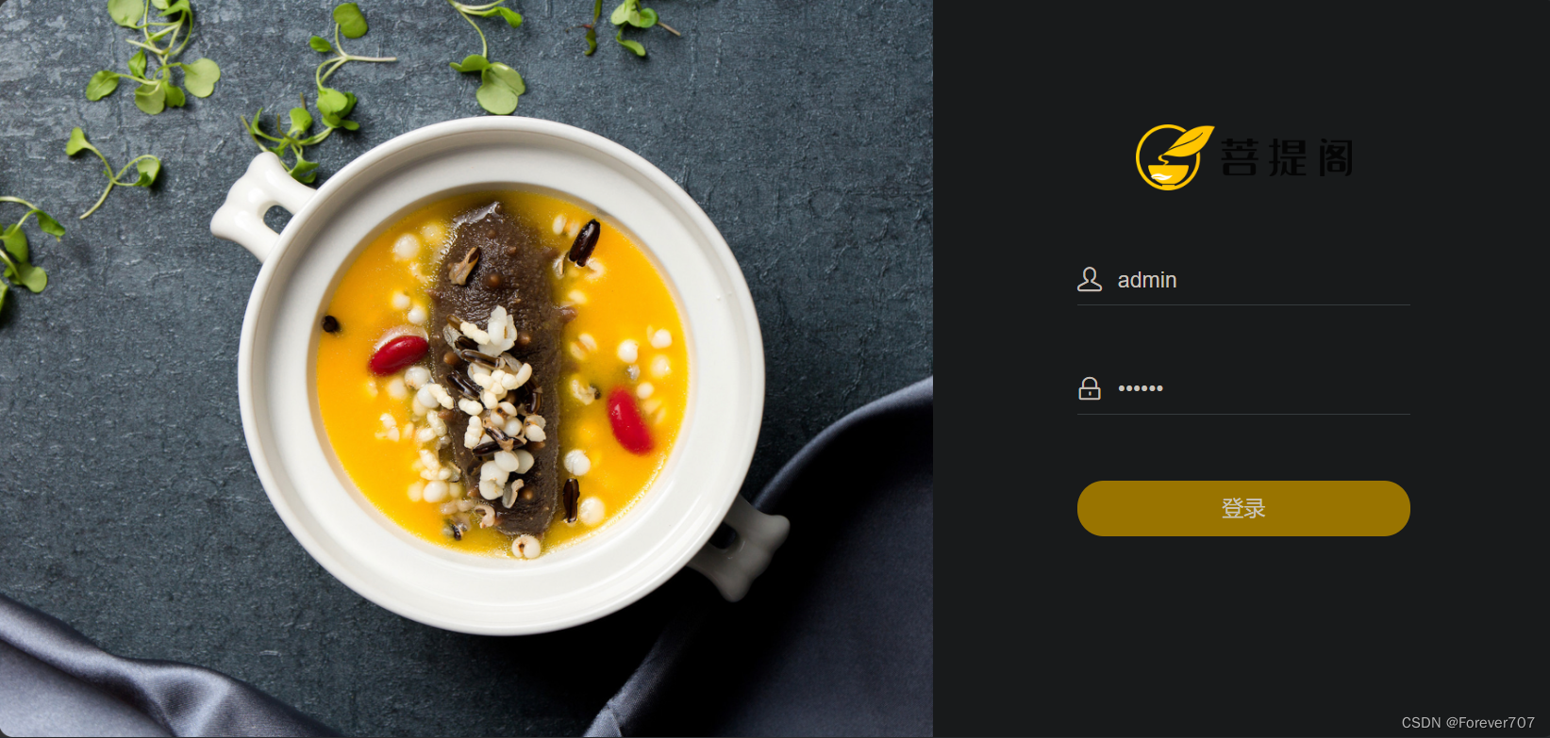Focus the password field with masked dots
1550x738 pixels.
pos(1243,388)
